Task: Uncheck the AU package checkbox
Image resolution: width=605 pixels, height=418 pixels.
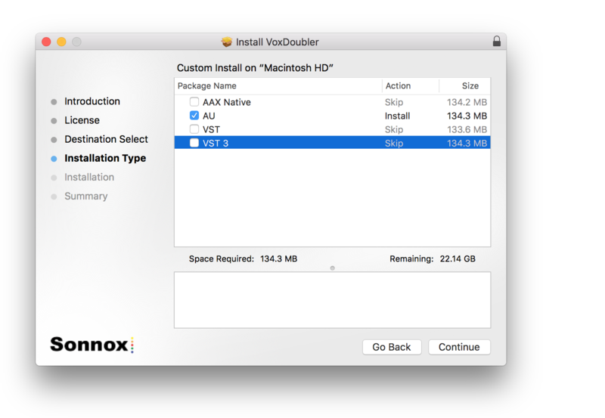Action: [x=194, y=116]
